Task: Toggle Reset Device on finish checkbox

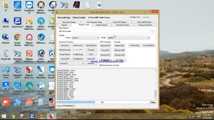Action: pyautogui.click(x=101, y=65)
